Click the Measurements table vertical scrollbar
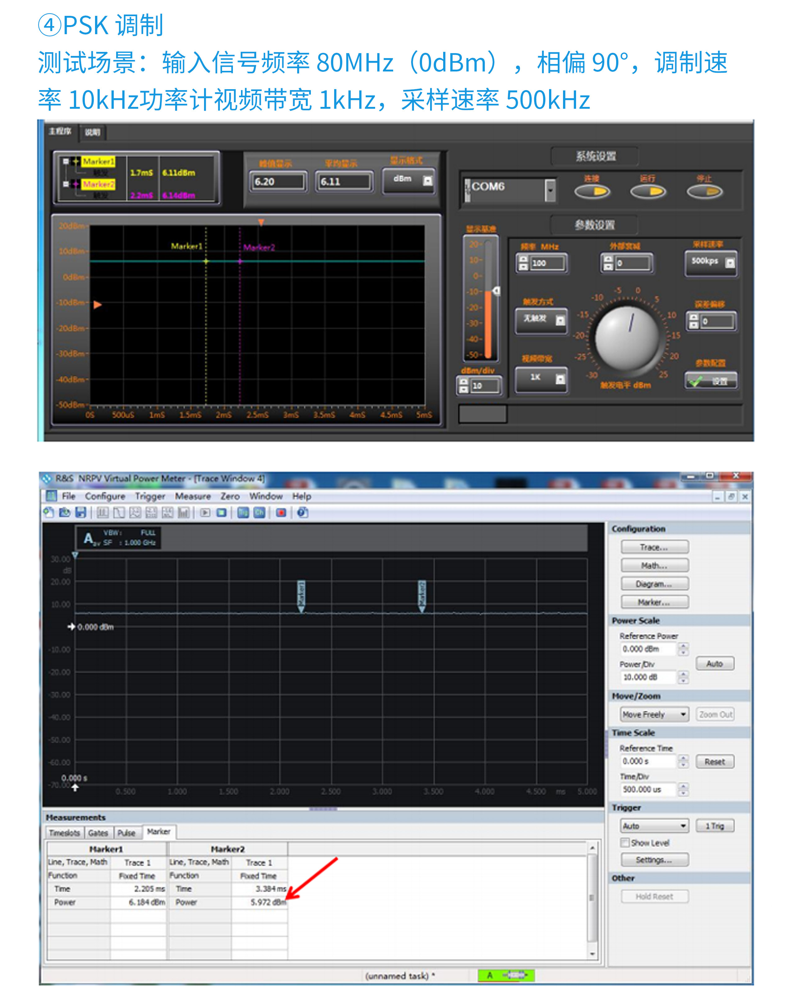The image size is (795, 1008). [x=592, y=900]
